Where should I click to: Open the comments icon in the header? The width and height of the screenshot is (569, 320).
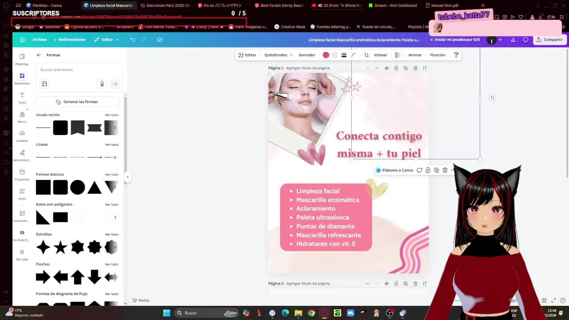[x=525, y=40]
